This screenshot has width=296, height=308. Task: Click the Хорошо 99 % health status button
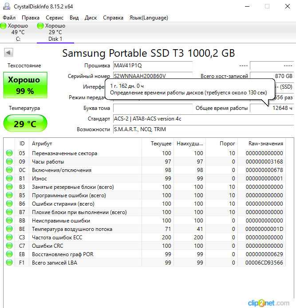25,85
